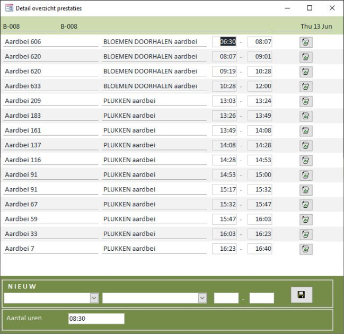Open the first NIEUW dropdown arrow
Screen dimensions: 344x334
pyautogui.click(x=94, y=298)
